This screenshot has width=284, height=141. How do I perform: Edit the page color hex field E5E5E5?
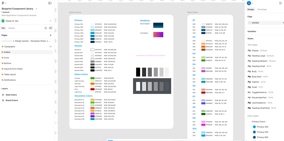(x=256, y=23)
